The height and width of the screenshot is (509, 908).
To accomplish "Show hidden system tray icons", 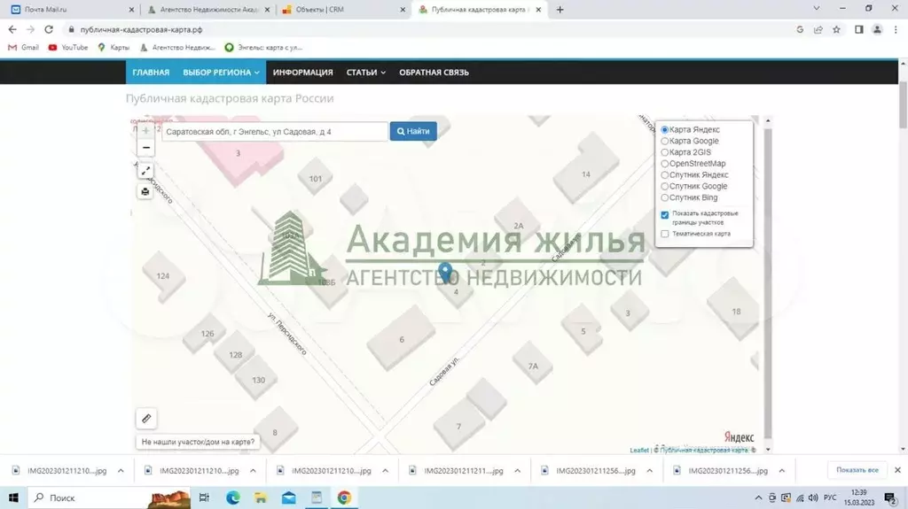I will [758, 497].
